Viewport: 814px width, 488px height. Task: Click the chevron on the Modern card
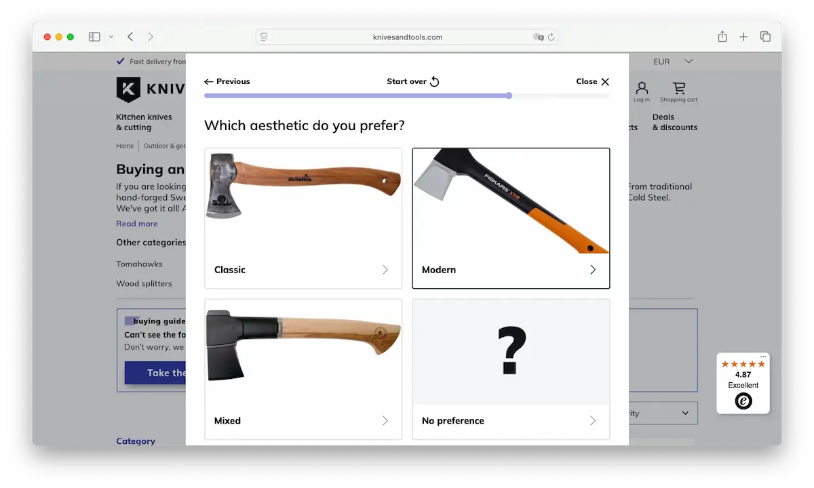point(593,270)
